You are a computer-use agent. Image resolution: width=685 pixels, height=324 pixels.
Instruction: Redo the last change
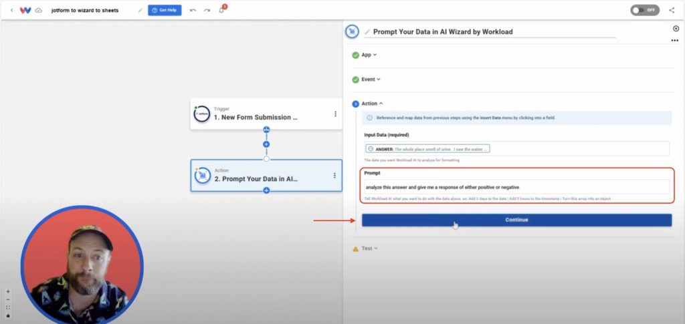pos(207,10)
